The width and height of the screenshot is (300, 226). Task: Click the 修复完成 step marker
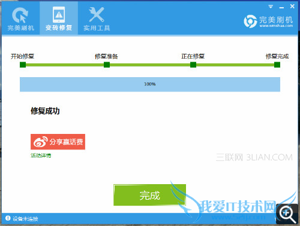point(277,65)
